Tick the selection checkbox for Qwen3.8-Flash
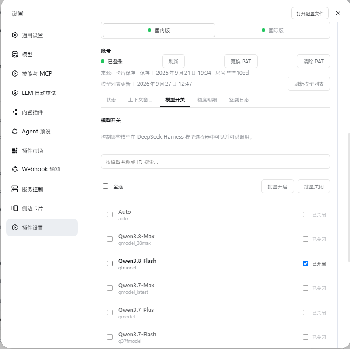The width and height of the screenshot is (350, 349). (x=110, y=263)
